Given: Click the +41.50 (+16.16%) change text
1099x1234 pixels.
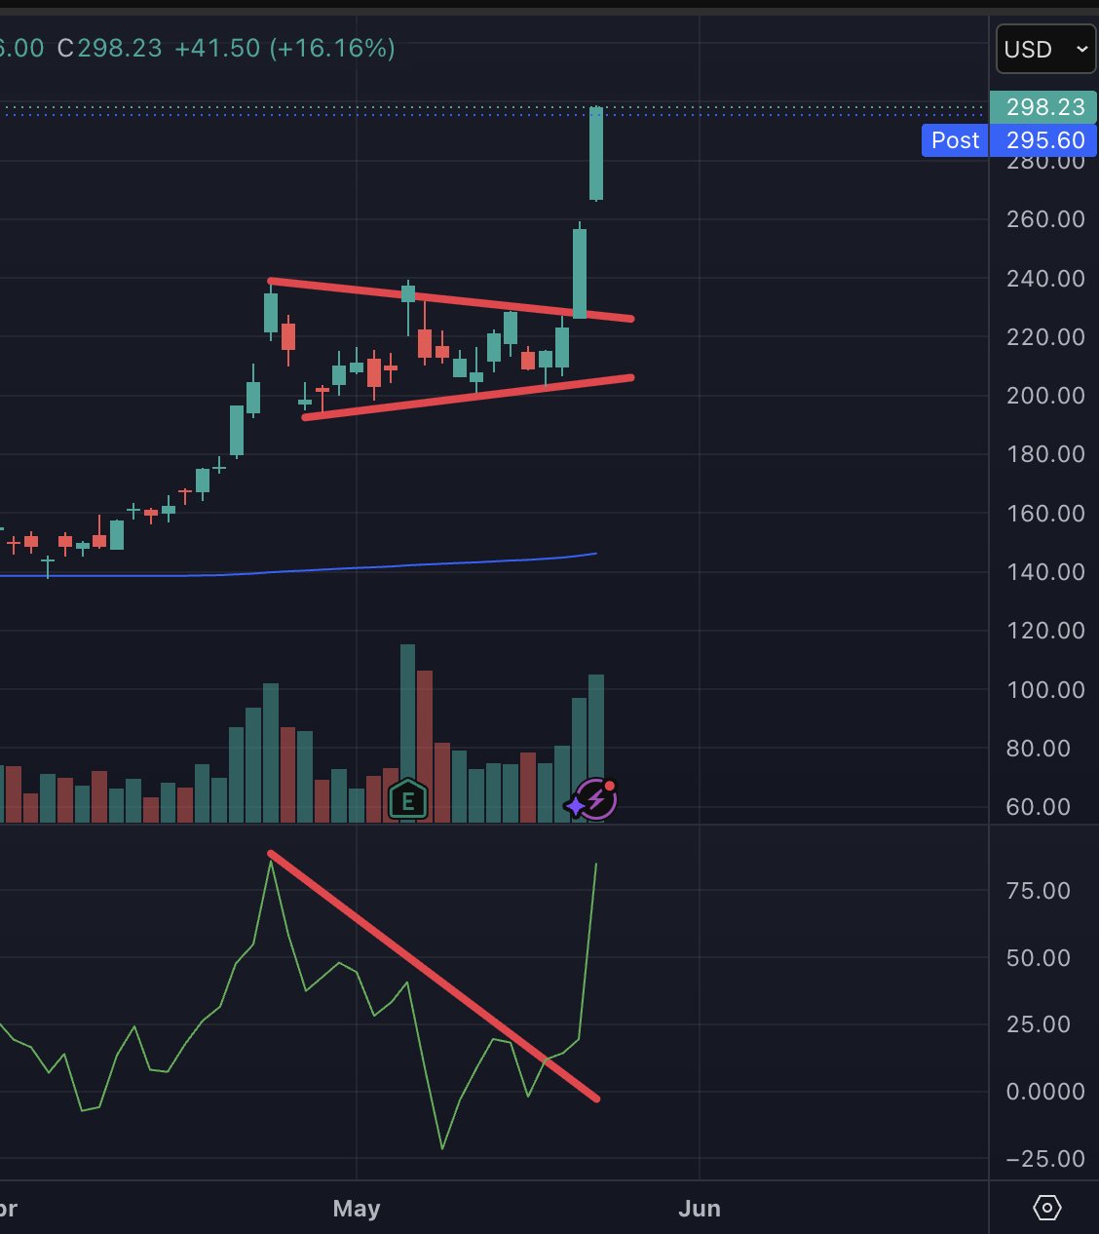Looking at the screenshot, I should pyautogui.click(x=284, y=48).
